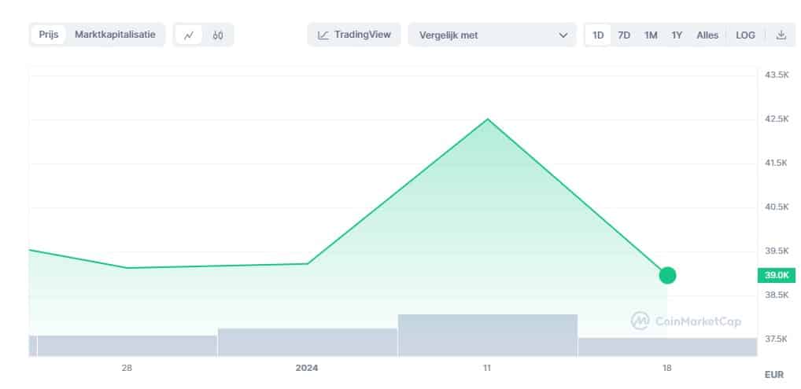Switch to candlestick chart icon
801x389 pixels.
tap(218, 35)
